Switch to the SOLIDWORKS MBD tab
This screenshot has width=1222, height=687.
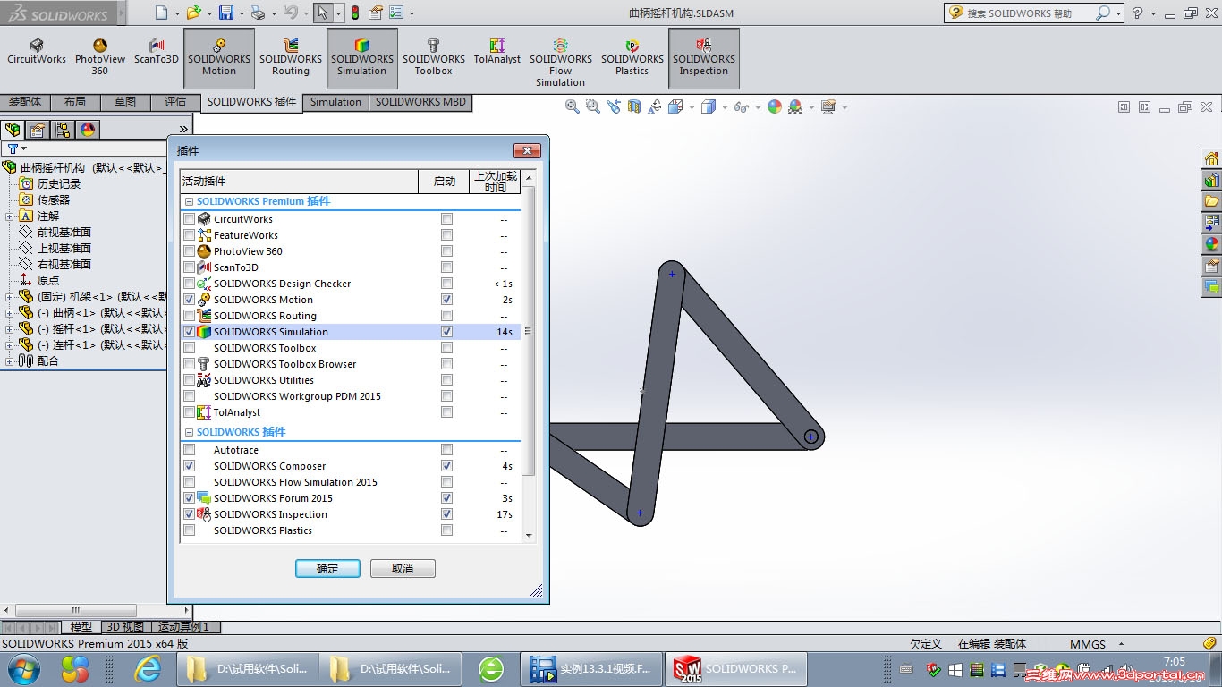[x=420, y=102]
